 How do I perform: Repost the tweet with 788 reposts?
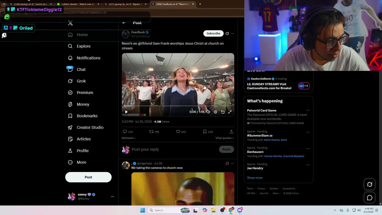click(x=151, y=132)
